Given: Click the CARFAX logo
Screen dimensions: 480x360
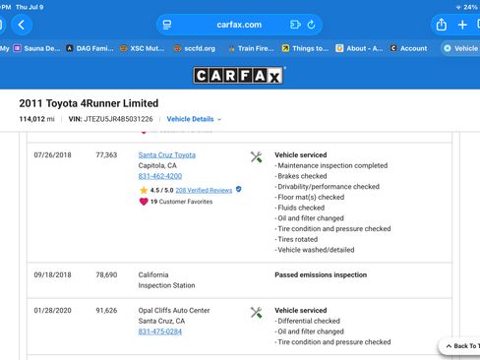Looking at the screenshot, I should pos(238,76).
